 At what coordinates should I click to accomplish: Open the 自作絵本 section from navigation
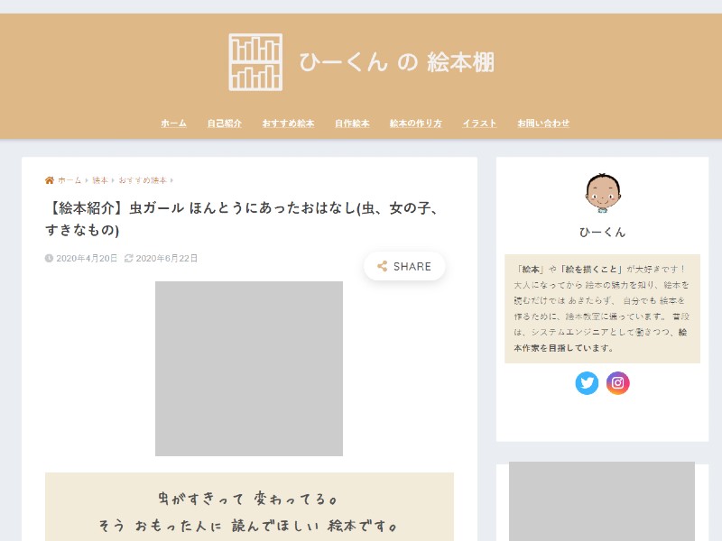click(x=353, y=124)
